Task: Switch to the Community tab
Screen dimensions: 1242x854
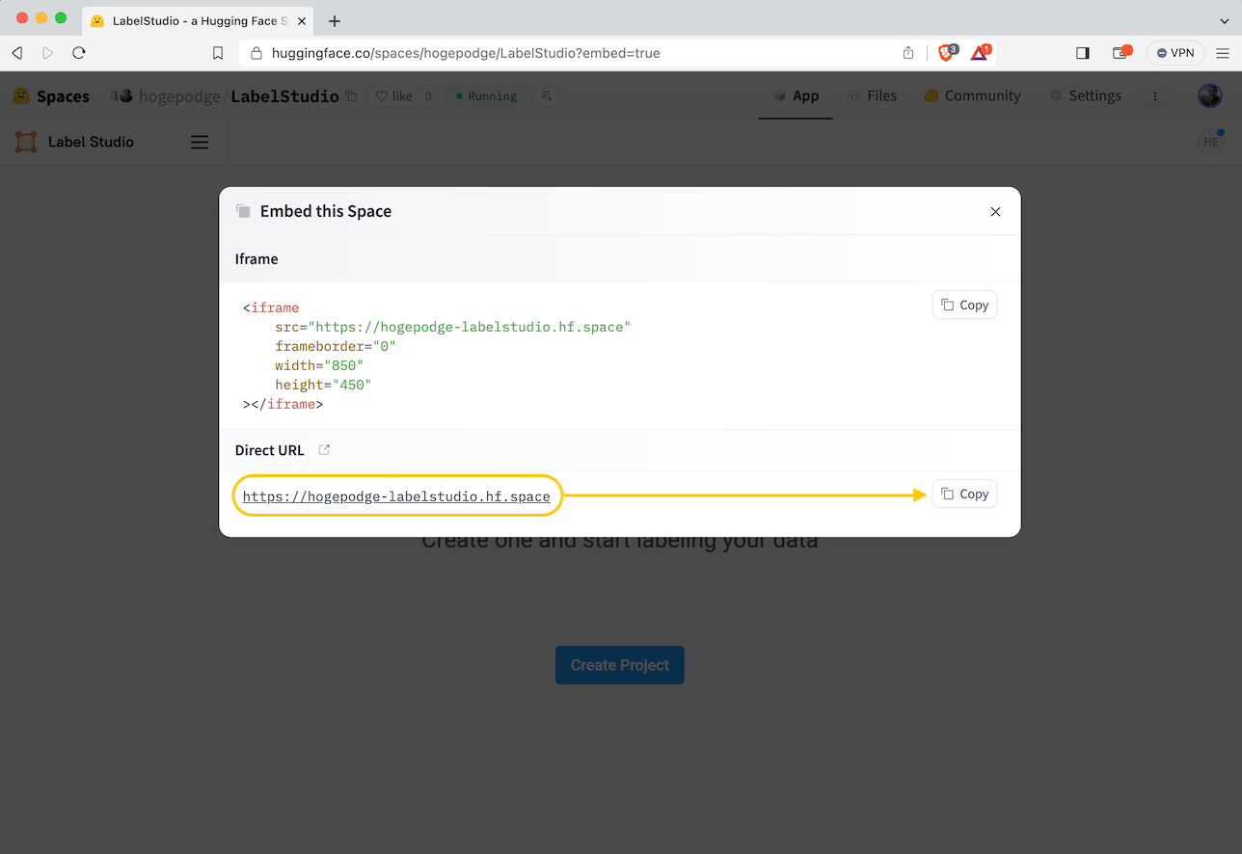Action: (x=972, y=96)
